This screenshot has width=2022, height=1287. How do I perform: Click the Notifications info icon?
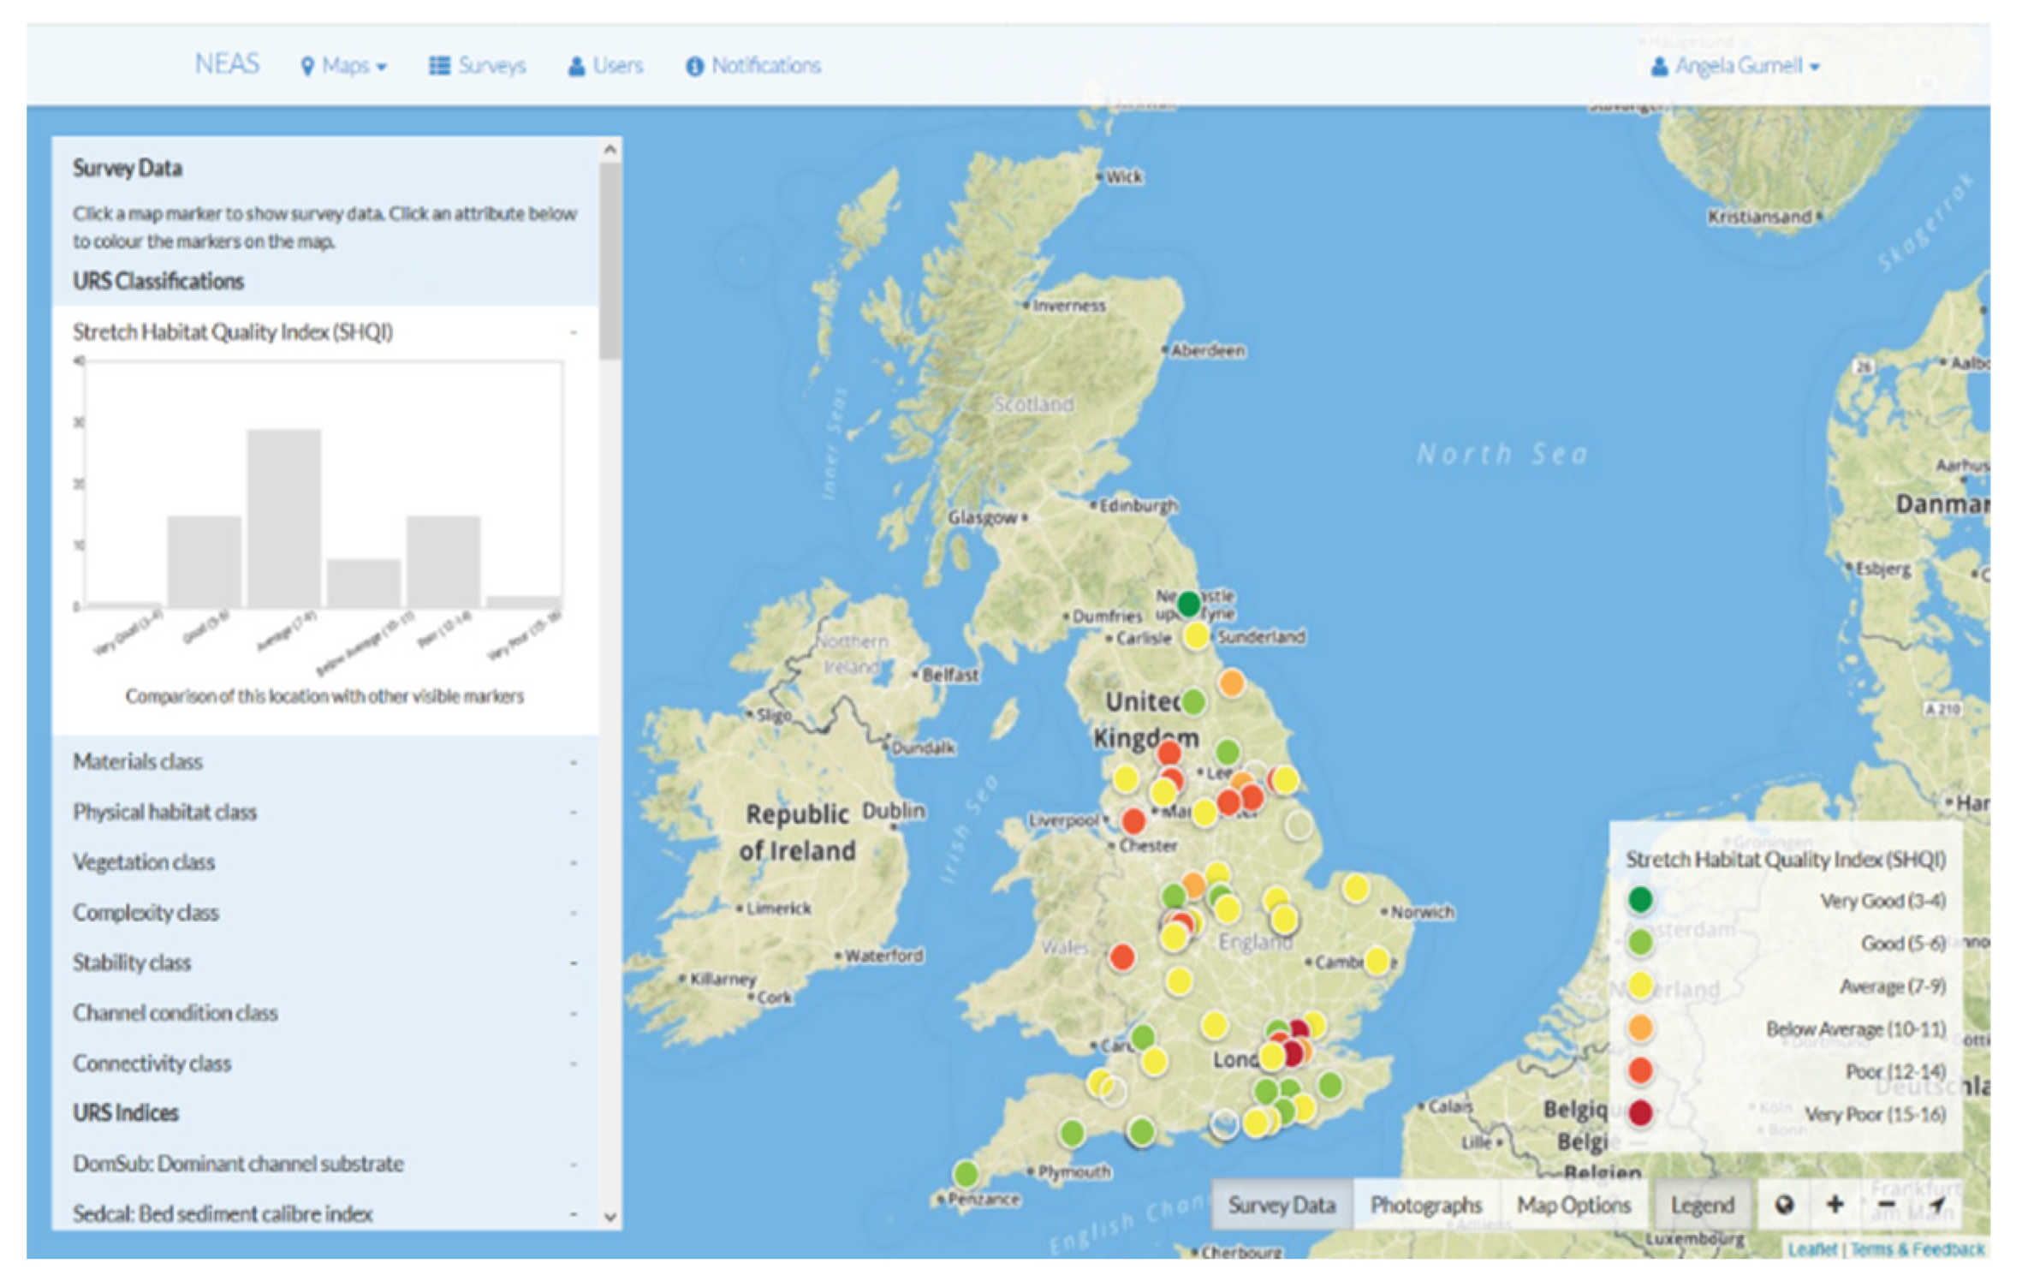(694, 66)
